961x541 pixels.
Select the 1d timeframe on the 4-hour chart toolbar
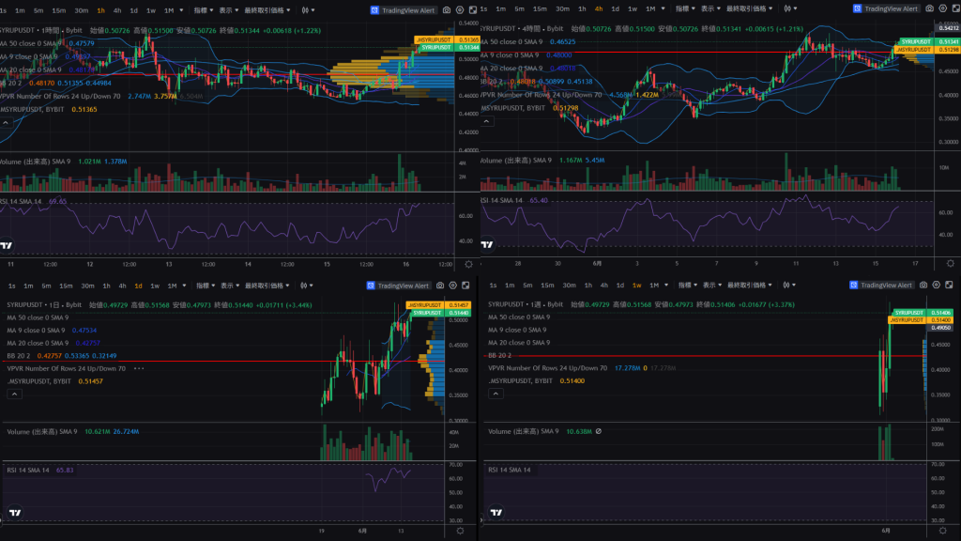coord(616,8)
